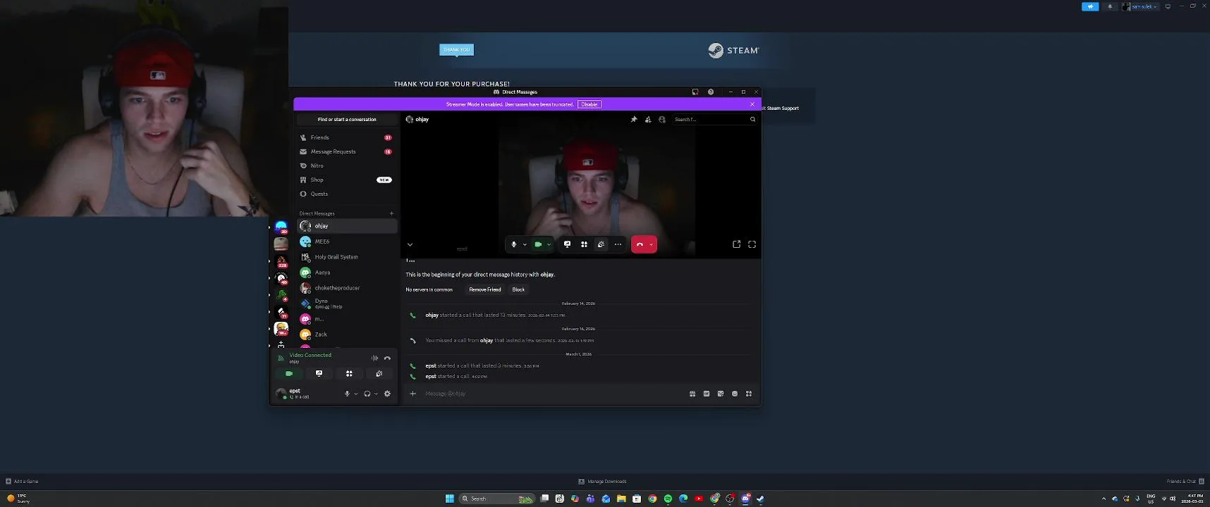Screen dimensions: 1210x507
Task: Disconnect with the red hang-up button
Action: click(x=640, y=244)
